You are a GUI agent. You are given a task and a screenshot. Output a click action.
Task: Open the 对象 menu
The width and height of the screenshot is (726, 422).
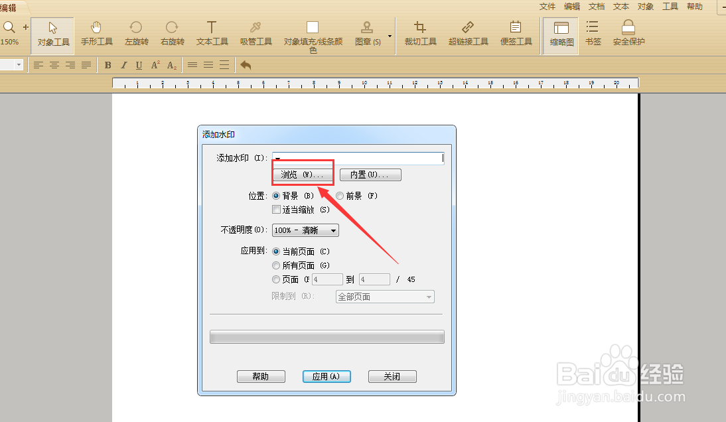click(x=646, y=7)
